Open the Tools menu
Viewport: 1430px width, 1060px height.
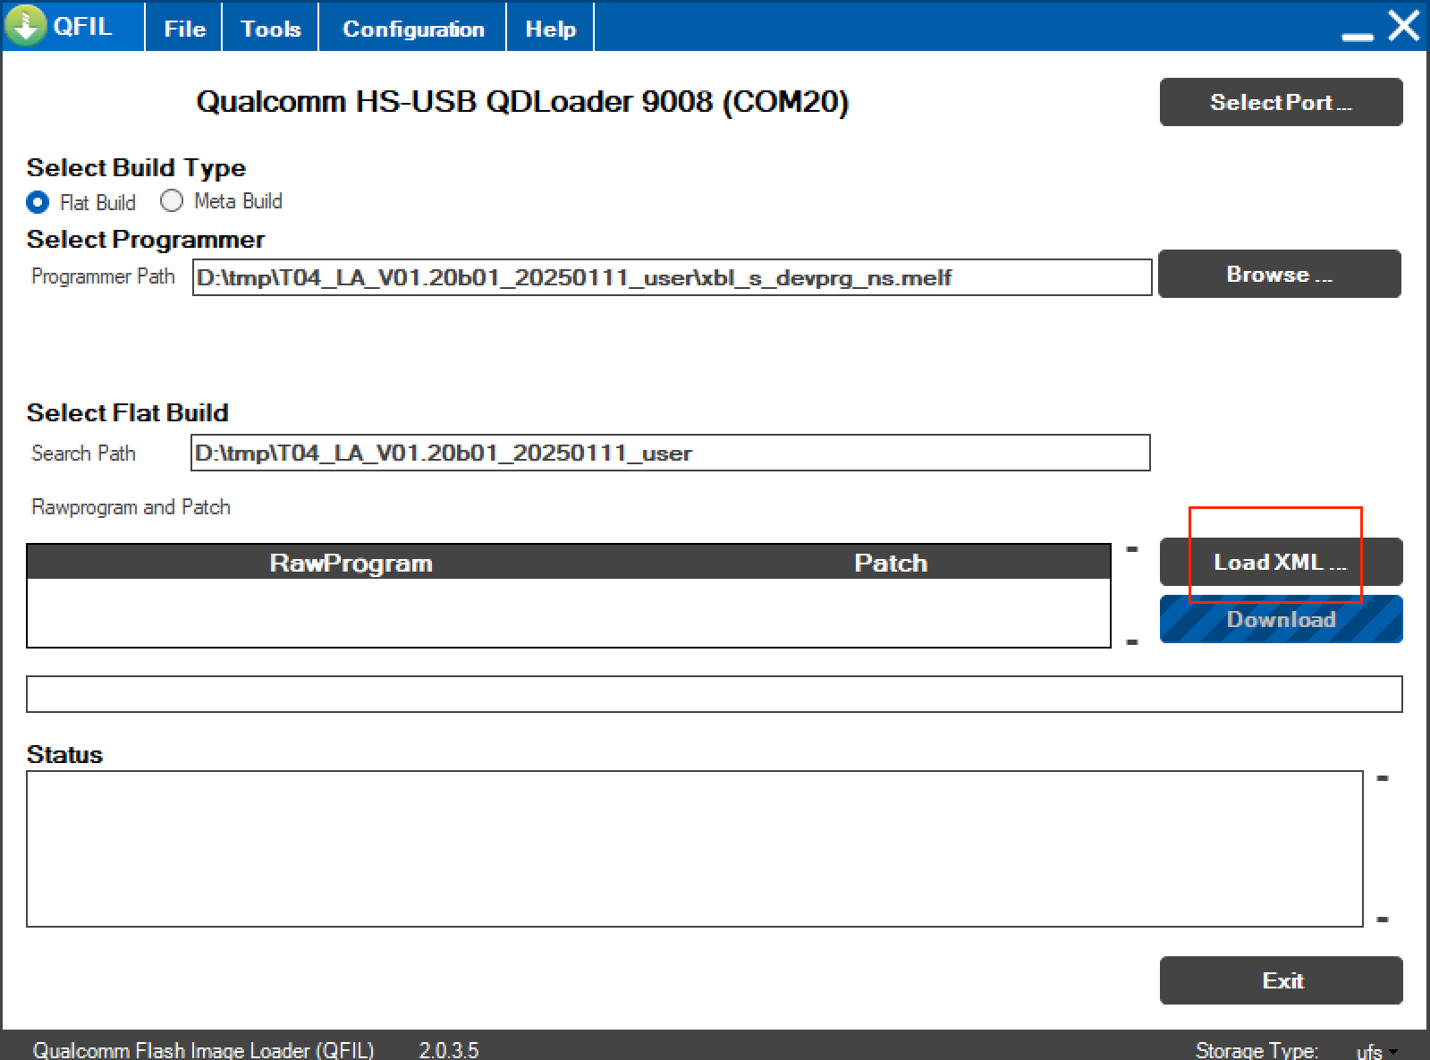coord(270,29)
